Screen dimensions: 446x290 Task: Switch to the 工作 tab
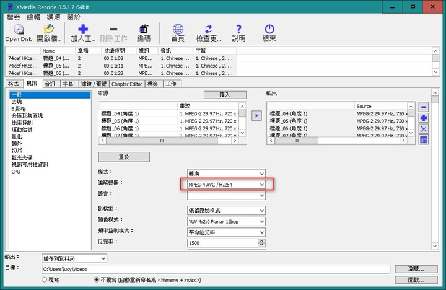pyautogui.click(x=171, y=84)
